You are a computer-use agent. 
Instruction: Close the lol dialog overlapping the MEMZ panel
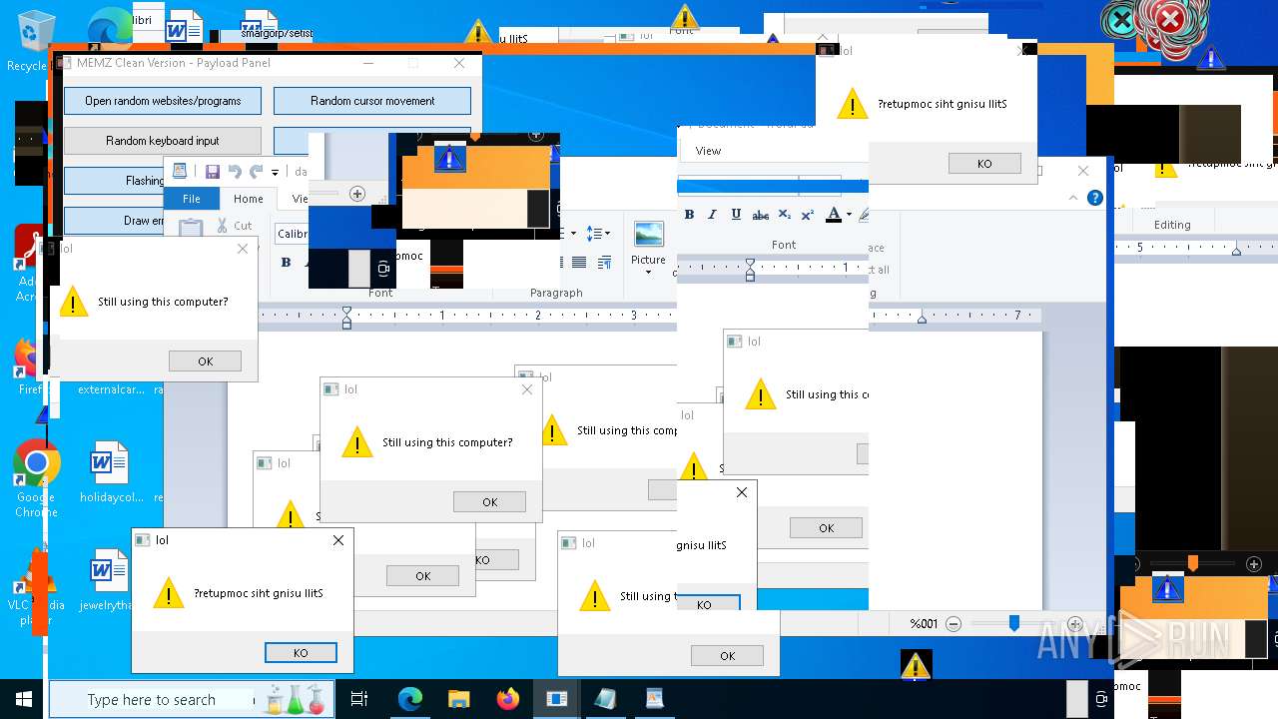coord(242,249)
